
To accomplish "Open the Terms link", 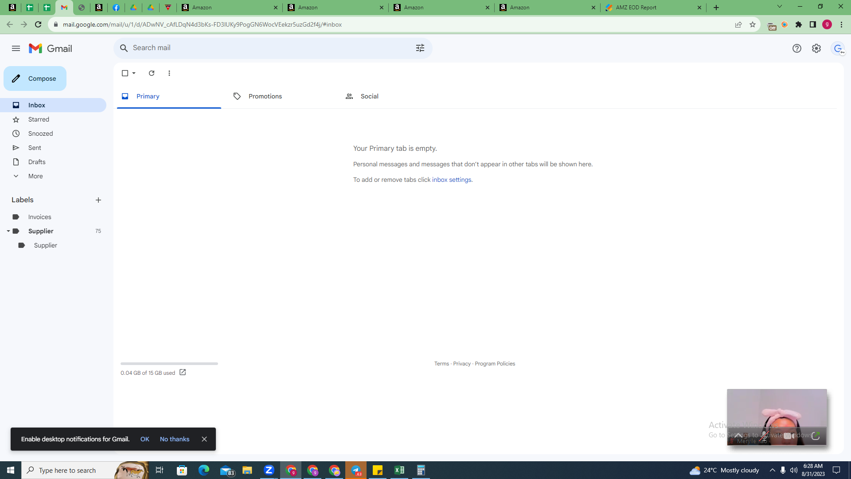I will [441, 364].
